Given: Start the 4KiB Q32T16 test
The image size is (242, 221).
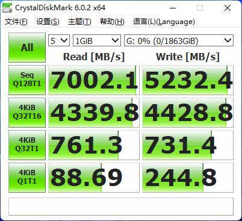Looking at the screenshot, I should pyautogui.click(x=27, y=113).
